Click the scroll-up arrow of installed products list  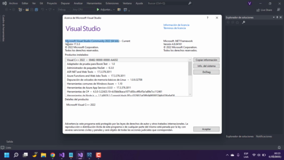click(190, 60)
